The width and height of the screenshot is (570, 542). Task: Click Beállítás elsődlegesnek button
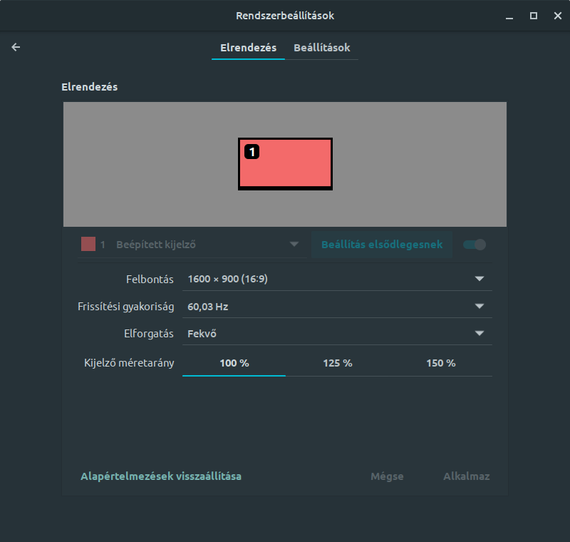click(x=382, y=245)
